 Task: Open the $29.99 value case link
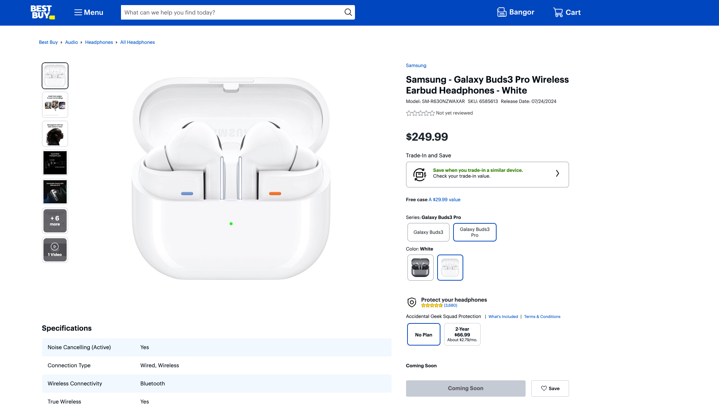pyautogui.click(x=444, y=199)
